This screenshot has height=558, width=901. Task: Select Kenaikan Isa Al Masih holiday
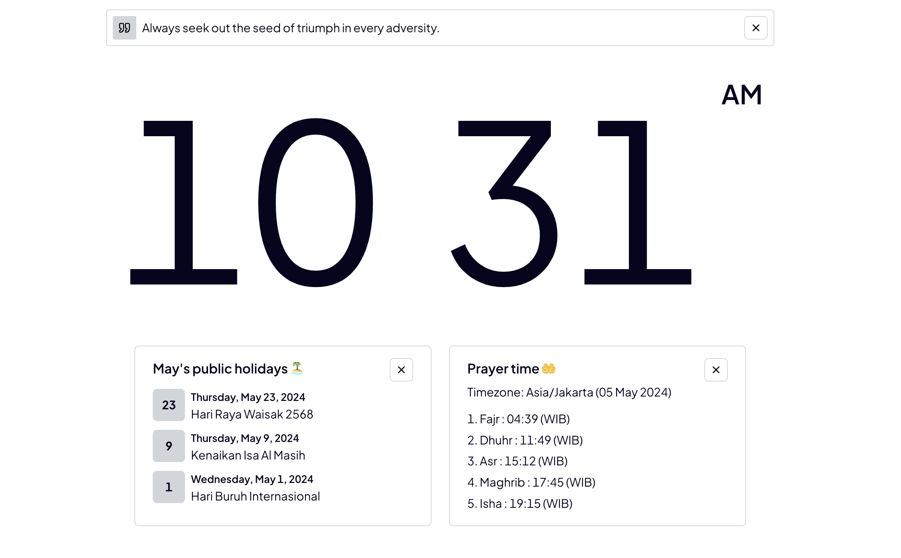tap(248, 455)
